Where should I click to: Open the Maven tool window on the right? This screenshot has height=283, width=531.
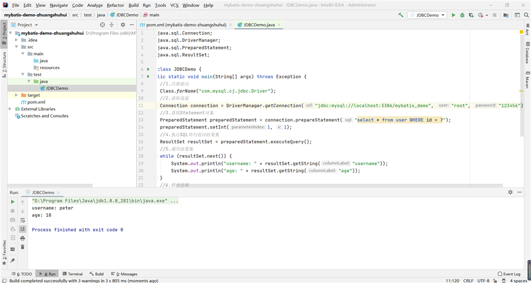click(x=527, y=80)
